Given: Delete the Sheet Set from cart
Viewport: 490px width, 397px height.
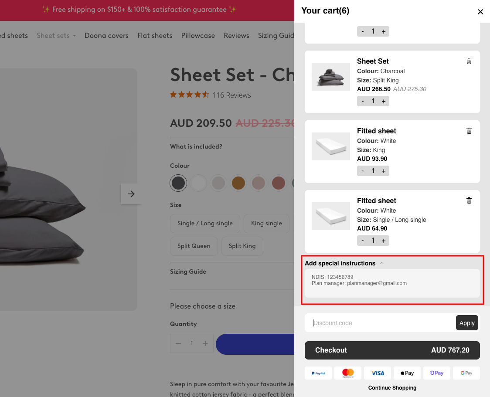Looking at the screenshot, I should (469, 61).
